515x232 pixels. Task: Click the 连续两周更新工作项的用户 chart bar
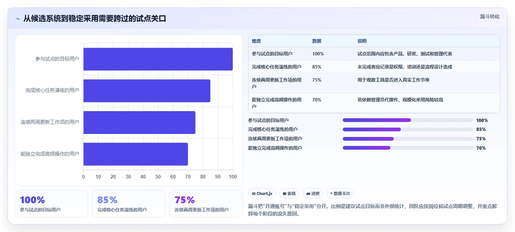[139, 122]
